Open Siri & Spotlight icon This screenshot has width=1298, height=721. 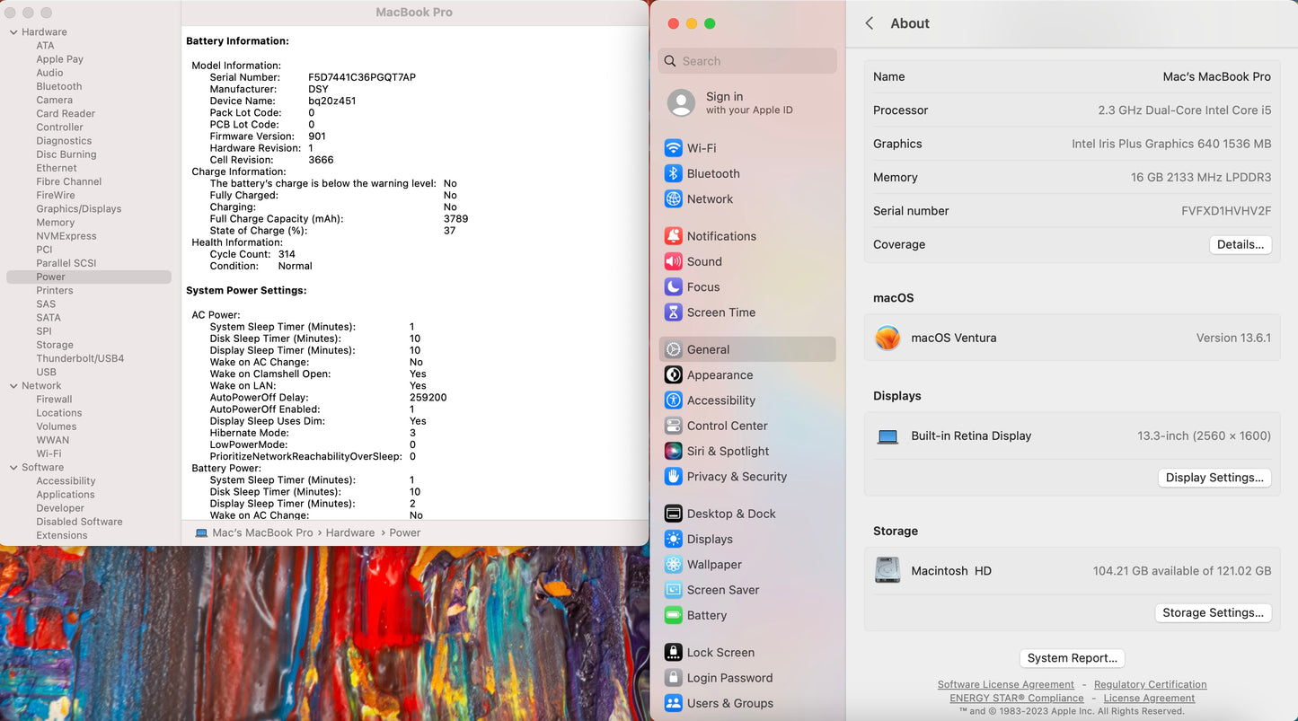tap(673, 452)
